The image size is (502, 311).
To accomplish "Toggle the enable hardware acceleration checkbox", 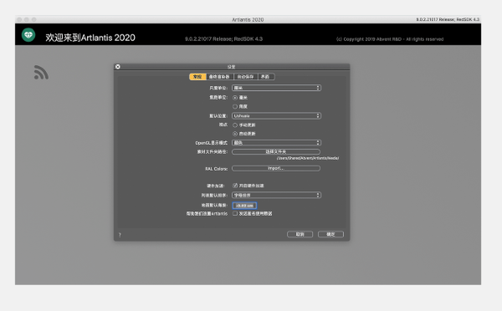I will click(x=235, y=186).
